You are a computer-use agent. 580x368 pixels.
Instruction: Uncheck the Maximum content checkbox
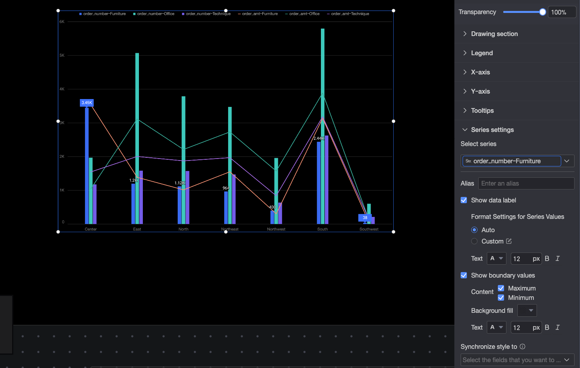(x=501, y=288)
